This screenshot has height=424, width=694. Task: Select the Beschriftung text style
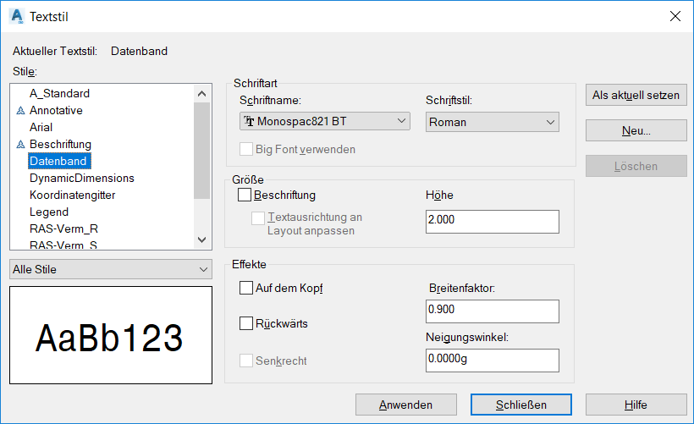[60, 144]
